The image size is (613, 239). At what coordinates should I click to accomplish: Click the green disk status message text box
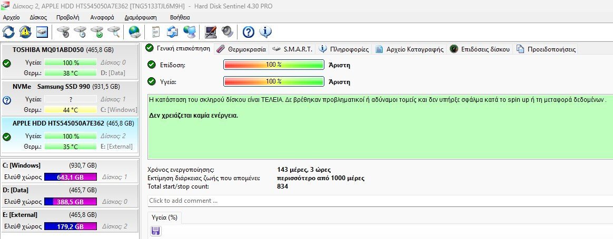380,126
